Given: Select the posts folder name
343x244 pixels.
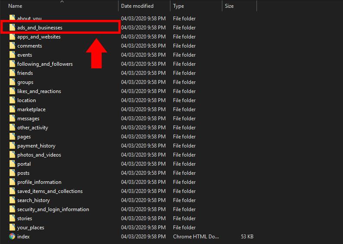Looking at the screenshot, I should pyautogui.click(x=23, y=173).
